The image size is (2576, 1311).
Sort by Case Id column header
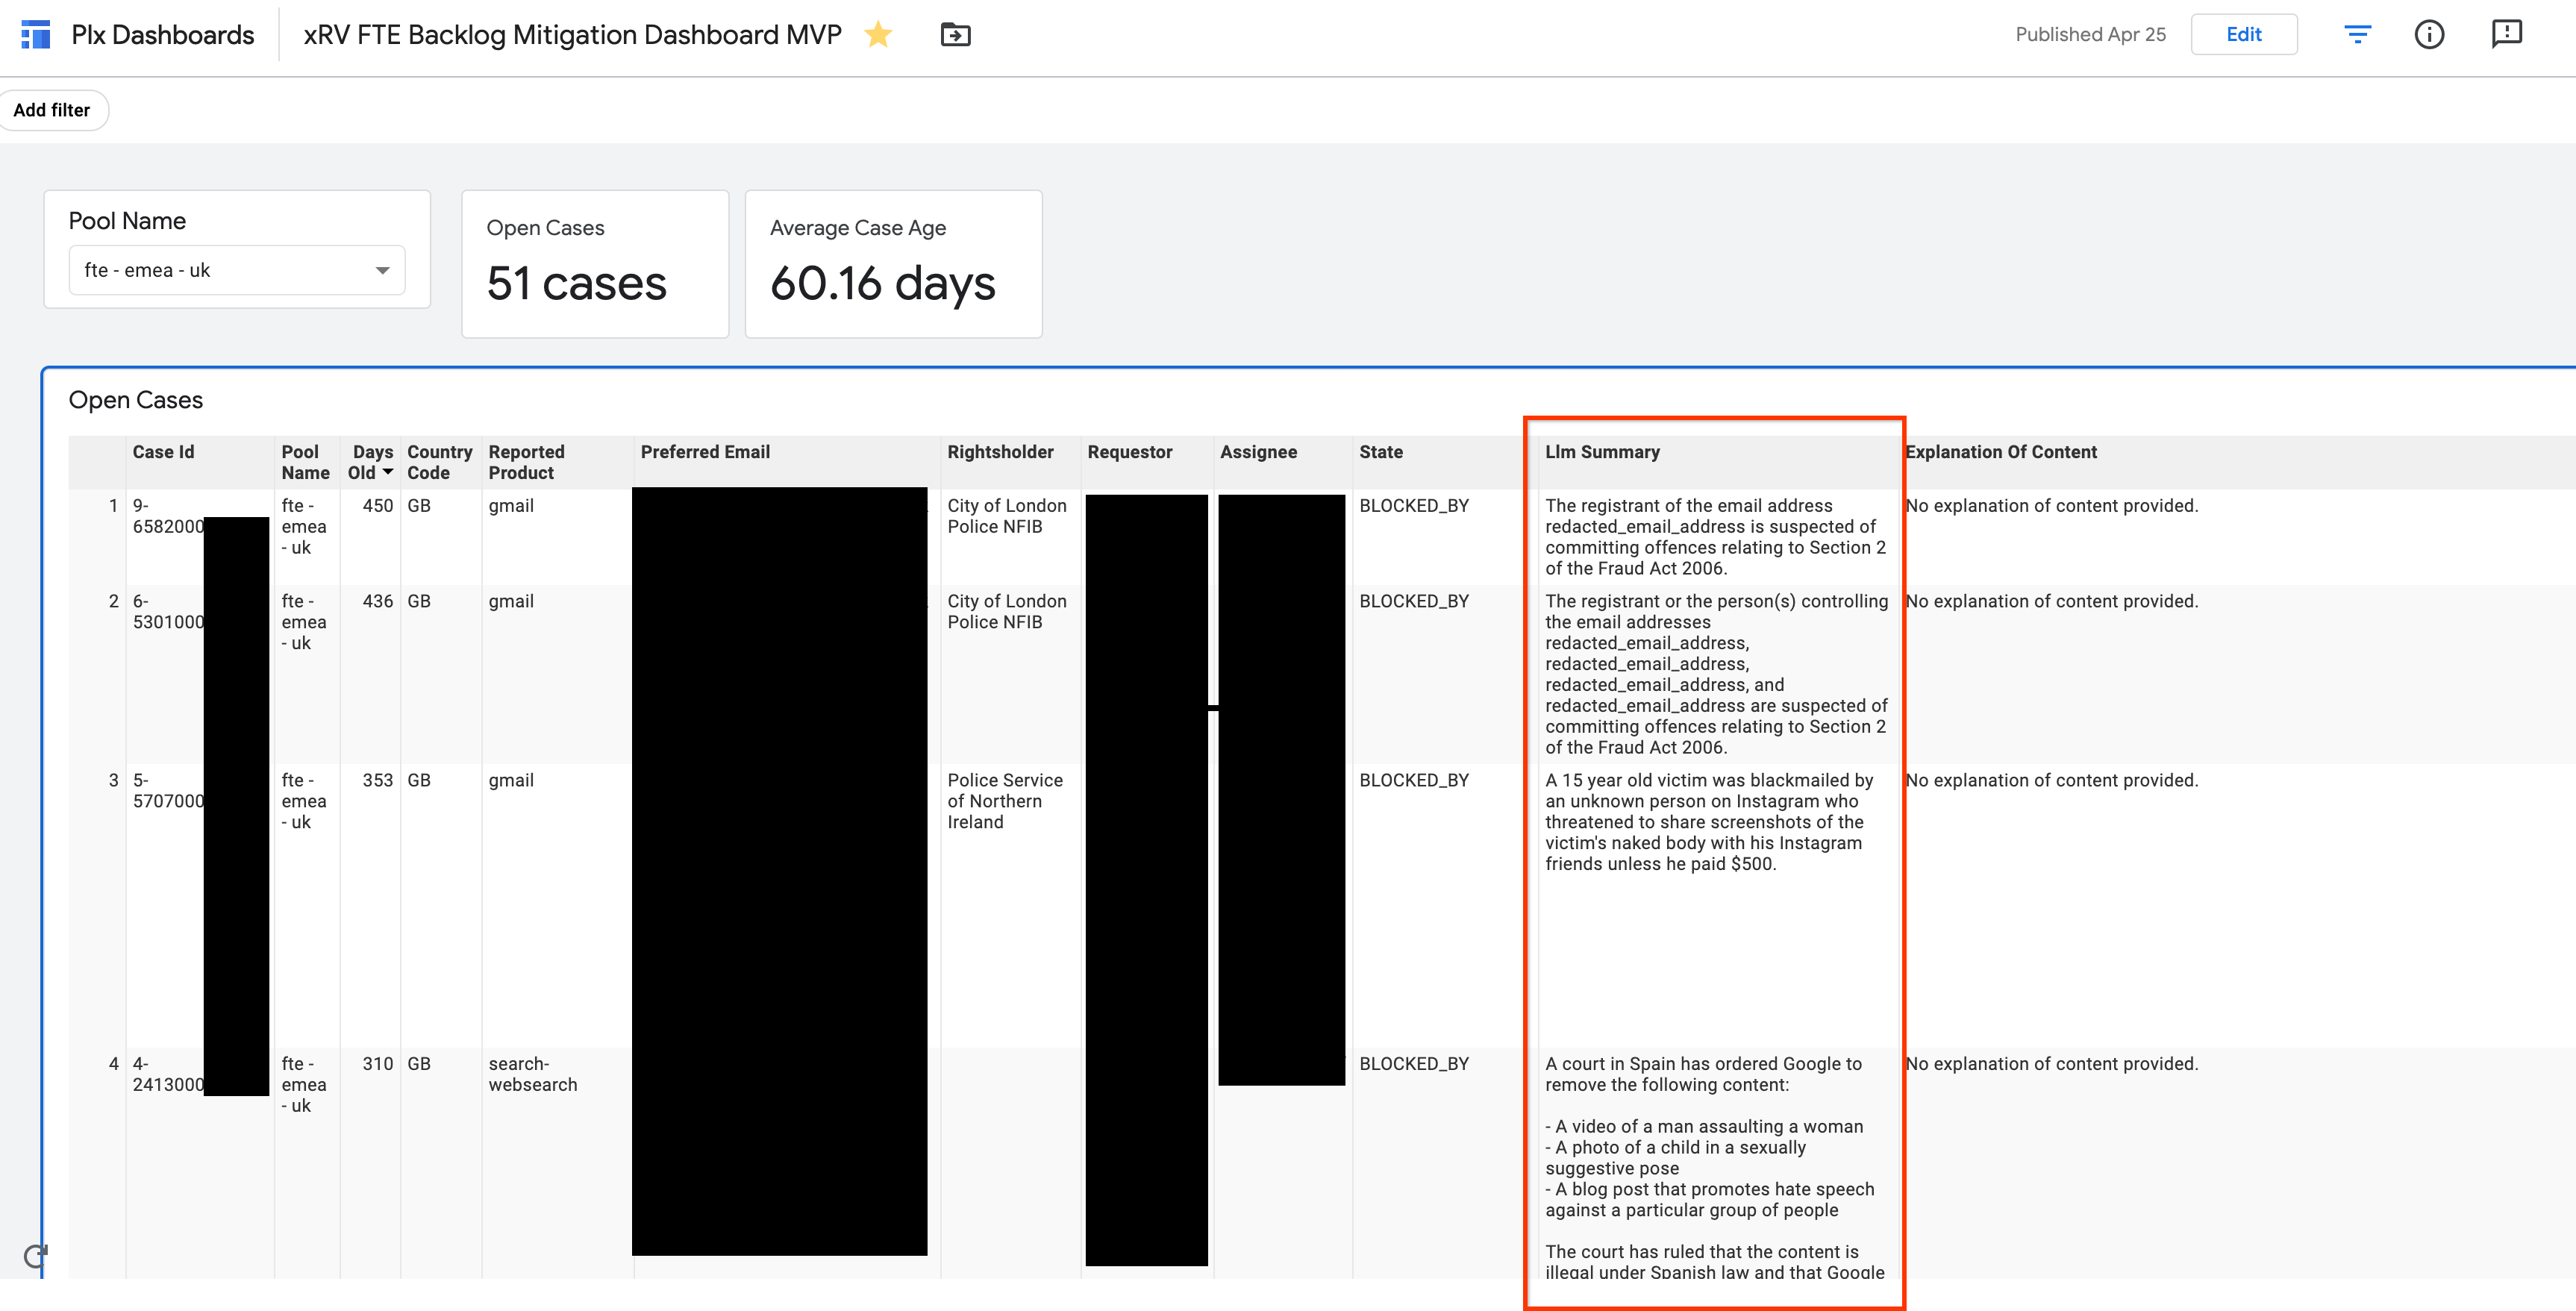[164, 452]
